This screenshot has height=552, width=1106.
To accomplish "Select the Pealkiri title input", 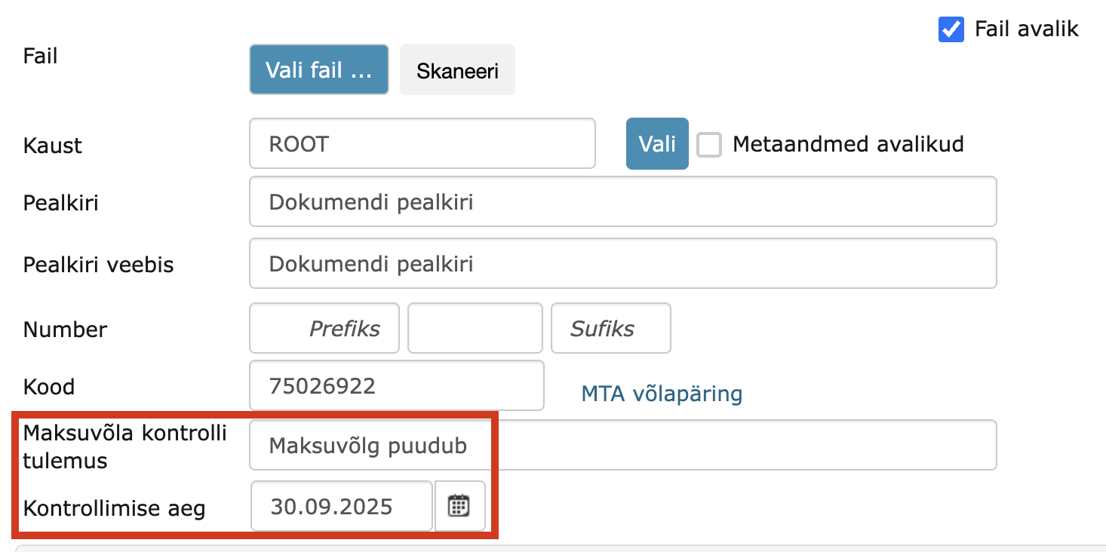I will pyautogui.click(x=622, y=201).
